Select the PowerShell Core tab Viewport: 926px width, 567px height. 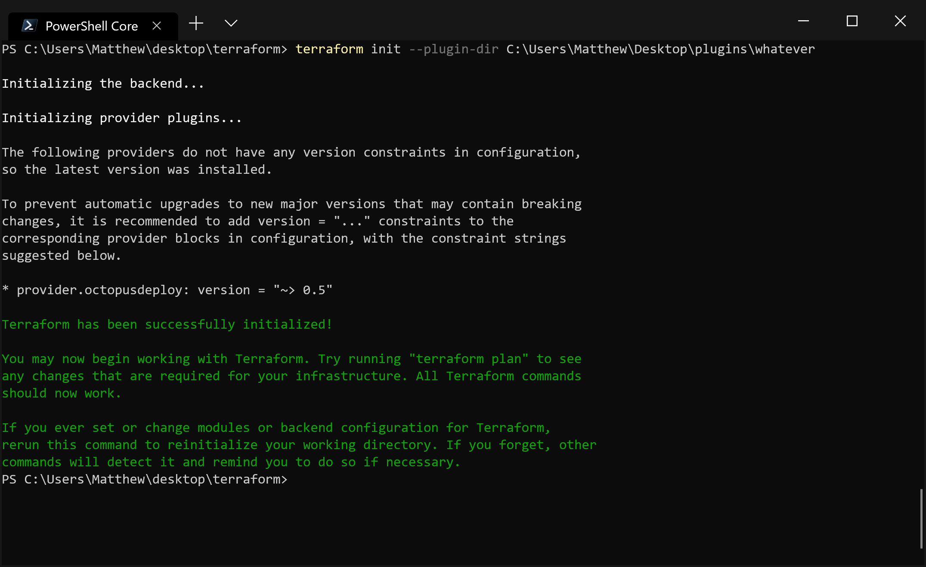coord(92,26)
